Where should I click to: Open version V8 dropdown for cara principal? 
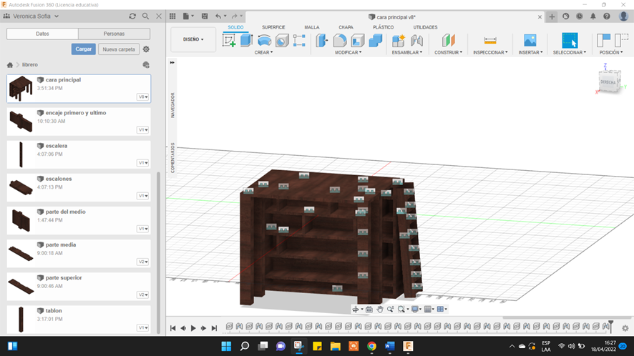(x=142, y=97)
